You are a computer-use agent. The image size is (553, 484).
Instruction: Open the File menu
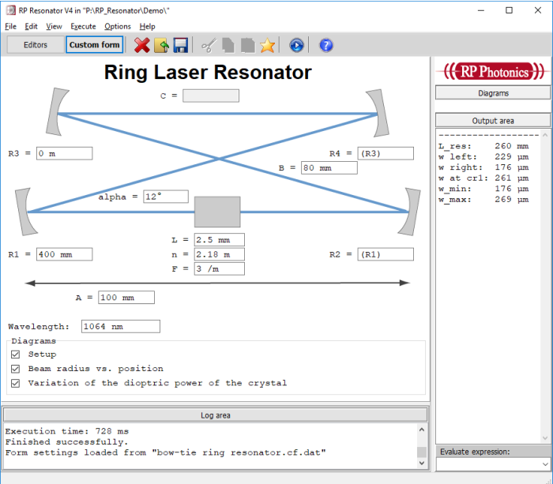click(10, 26)
